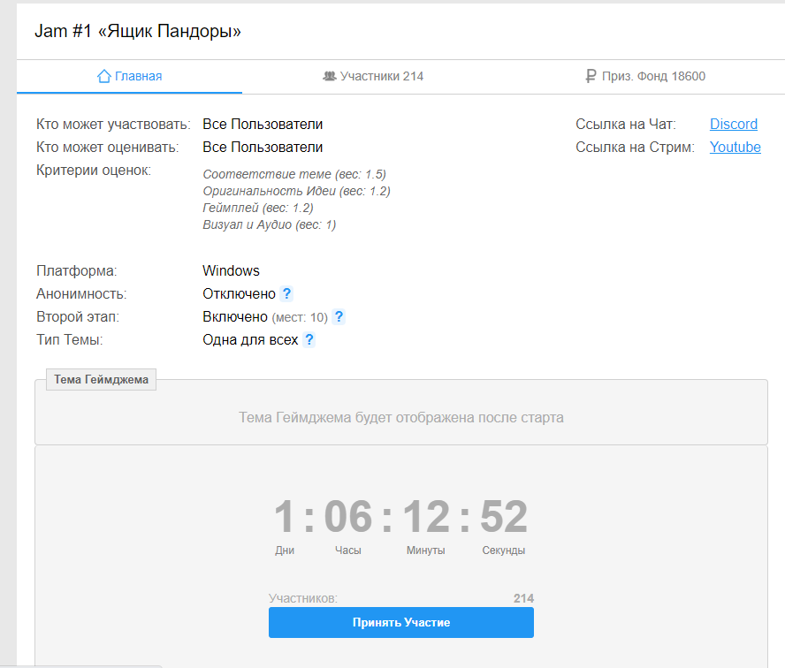
Task: Click the countdown seconds value 52
Action: (x=504, y=516)
